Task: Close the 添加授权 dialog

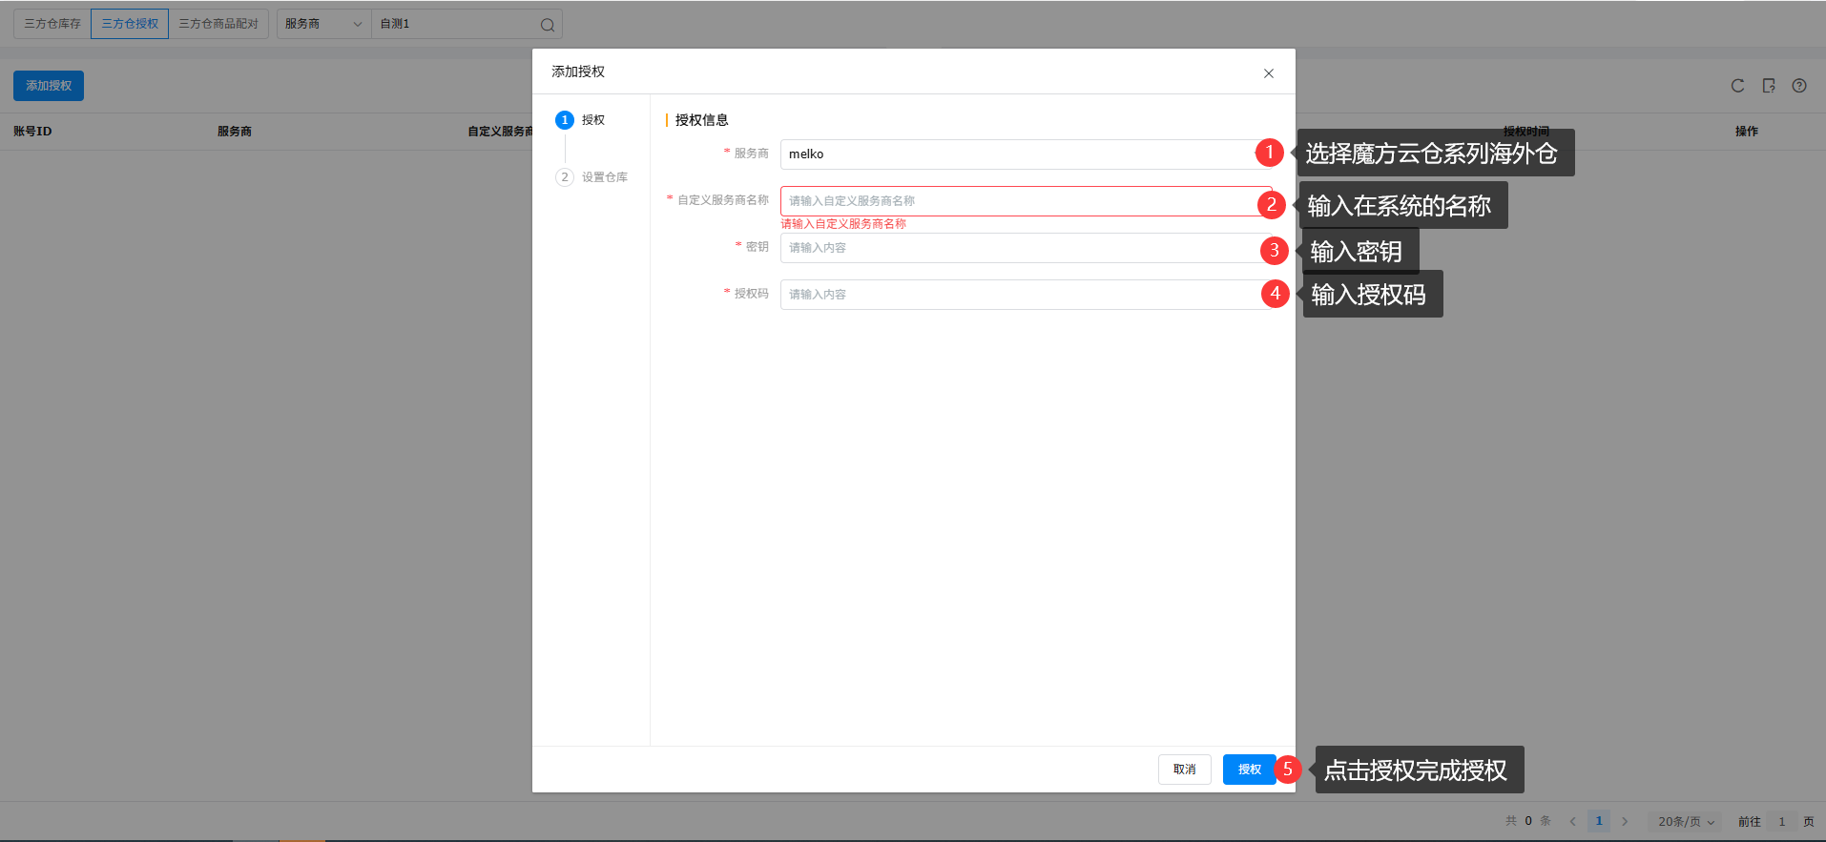Action: (1268, 73)
